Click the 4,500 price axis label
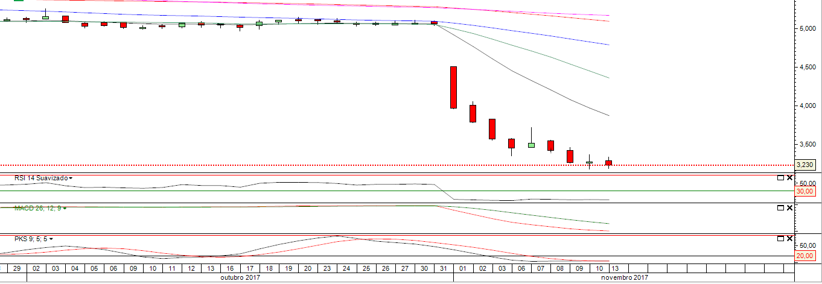The height and width of the screenshot is (284, 822). pos(807,67)
